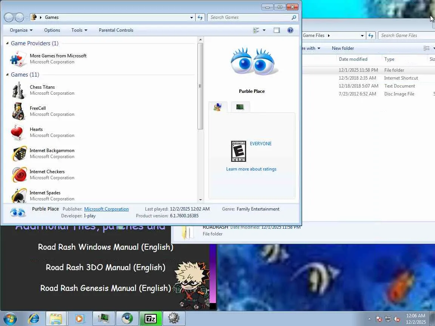The image size is (435, 326).
Task: Click the ESRB Everyone rating badge
Action: 239,151
